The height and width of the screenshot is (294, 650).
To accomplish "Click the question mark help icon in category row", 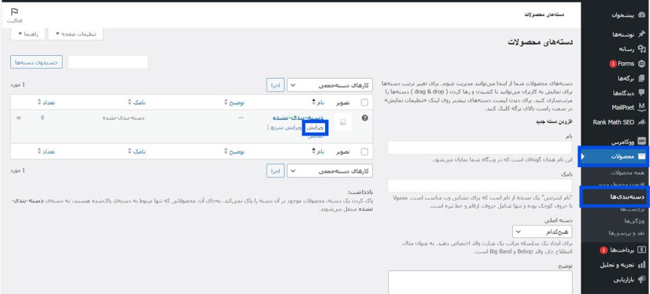I will click(365, 117).
